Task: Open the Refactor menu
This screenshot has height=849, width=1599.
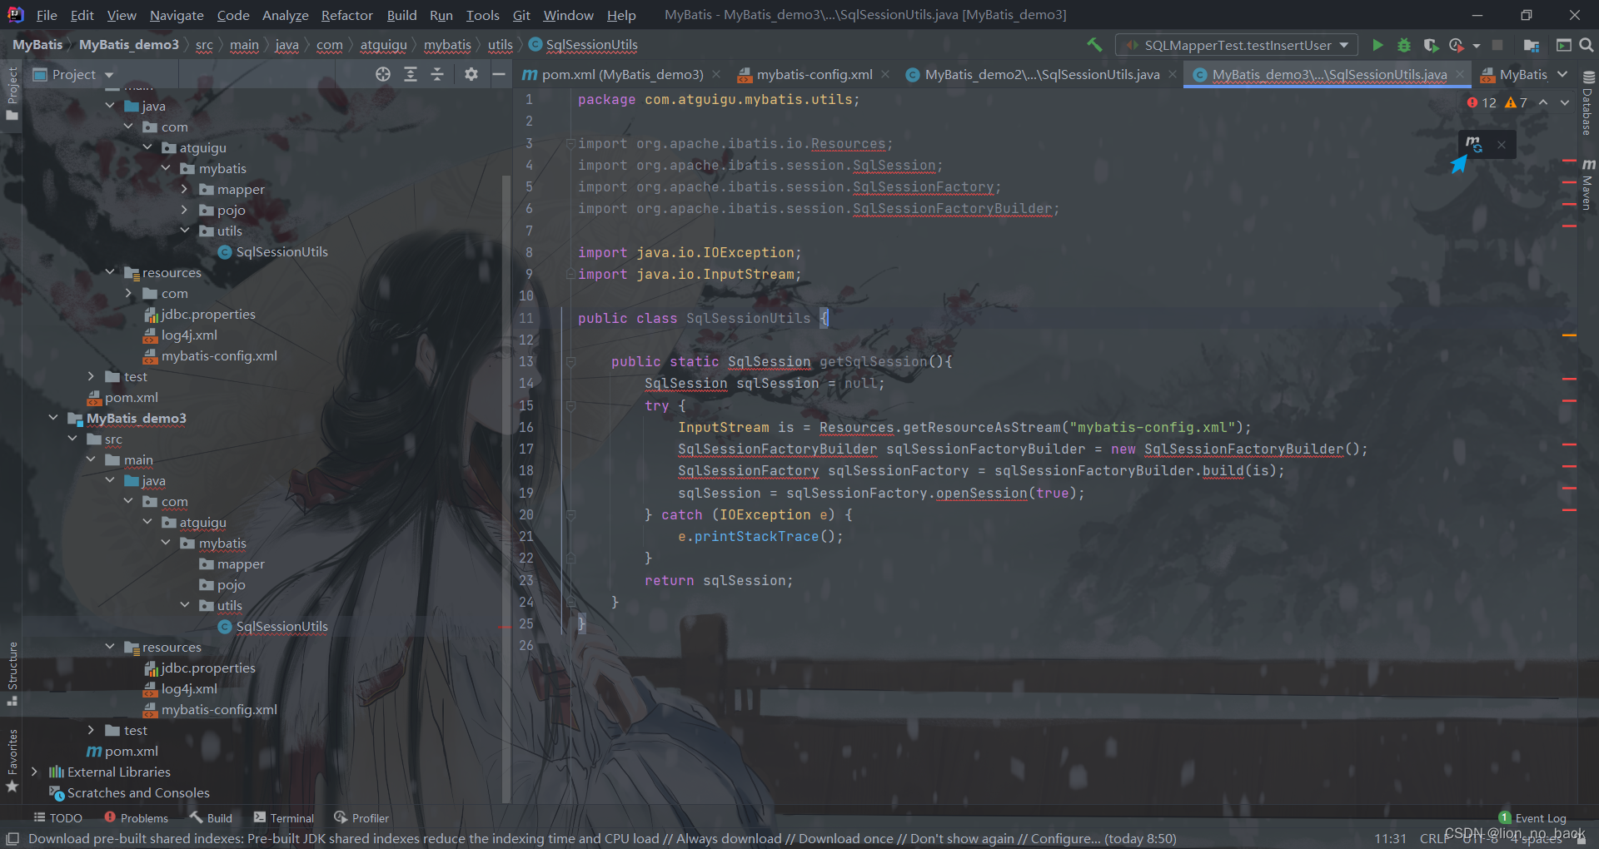Action: pyautogui.click(x=346, y=15)
